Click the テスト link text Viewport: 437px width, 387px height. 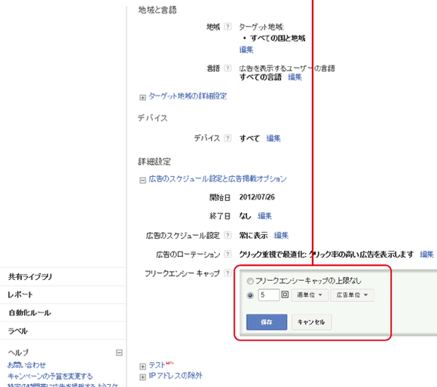(157, 365)
